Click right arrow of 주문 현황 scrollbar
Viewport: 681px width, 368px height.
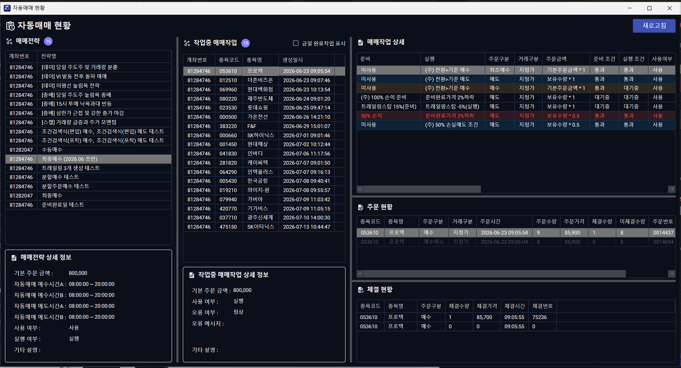coord(671,274)
